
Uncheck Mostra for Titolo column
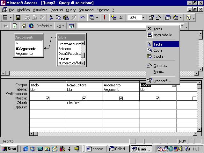pyautogui.click(x=47, y=98)
